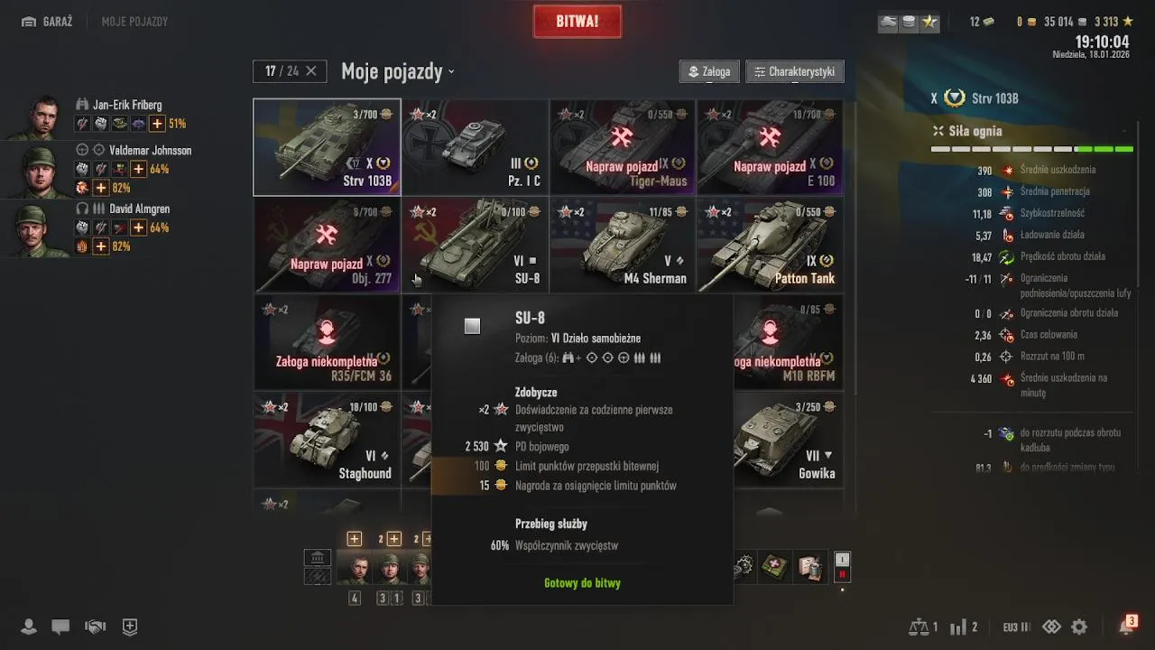Open the settings gear icon
Image resolution: width=1155 pixels, height=650 pixels.
coord(1079,627)
